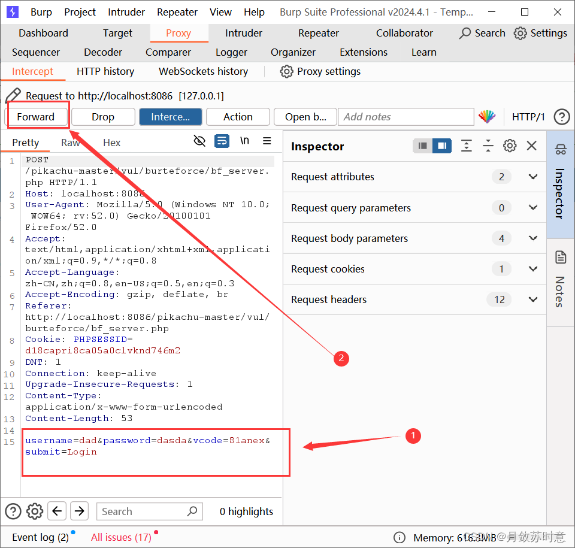Open WebSockets history sub-tab
This screenshot has width=575, height=548.
[x=203, y=71]
